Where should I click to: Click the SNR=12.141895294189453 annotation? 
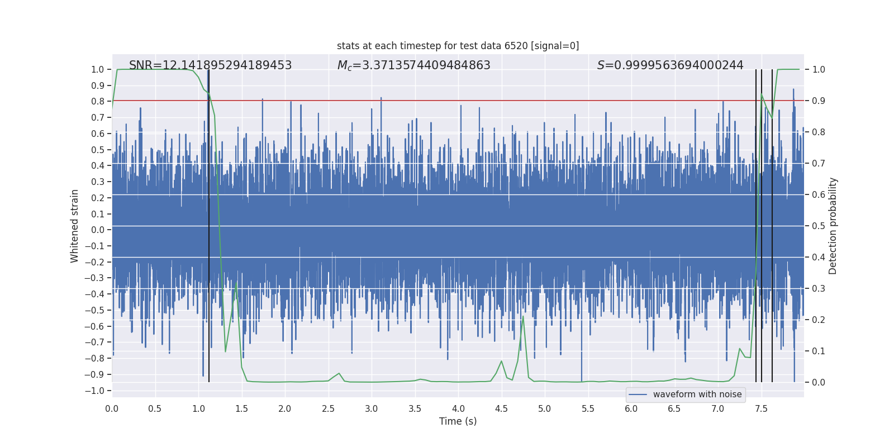tap(210, 65)
